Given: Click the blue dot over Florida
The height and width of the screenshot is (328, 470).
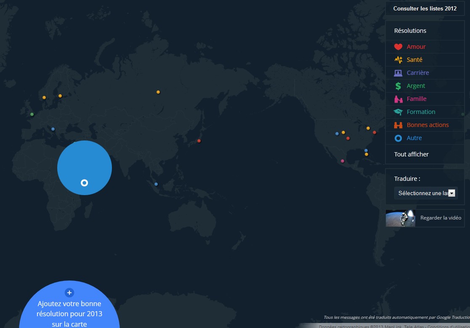Looking at the screenshot, I should click(366, 151).
